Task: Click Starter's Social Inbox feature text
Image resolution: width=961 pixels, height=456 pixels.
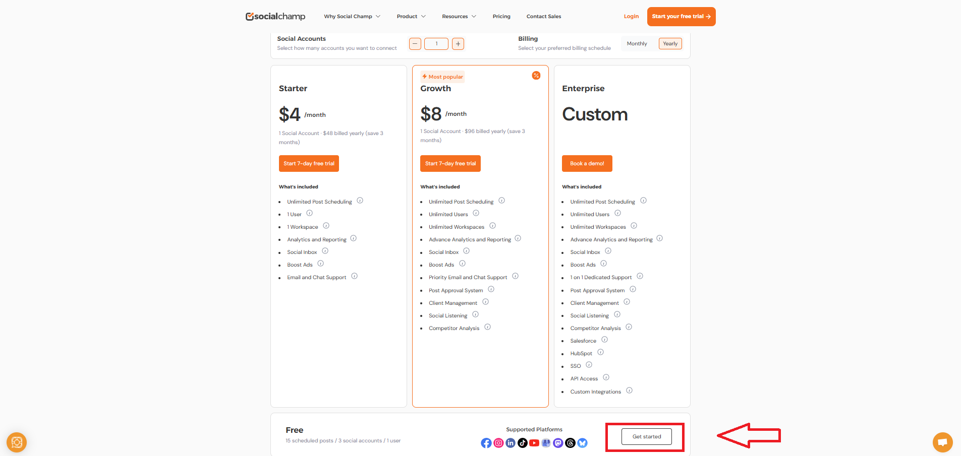Action: (x=302, y=252)
